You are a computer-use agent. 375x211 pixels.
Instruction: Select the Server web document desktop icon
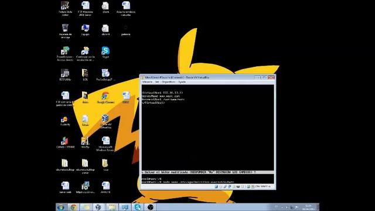click(65, 188)
